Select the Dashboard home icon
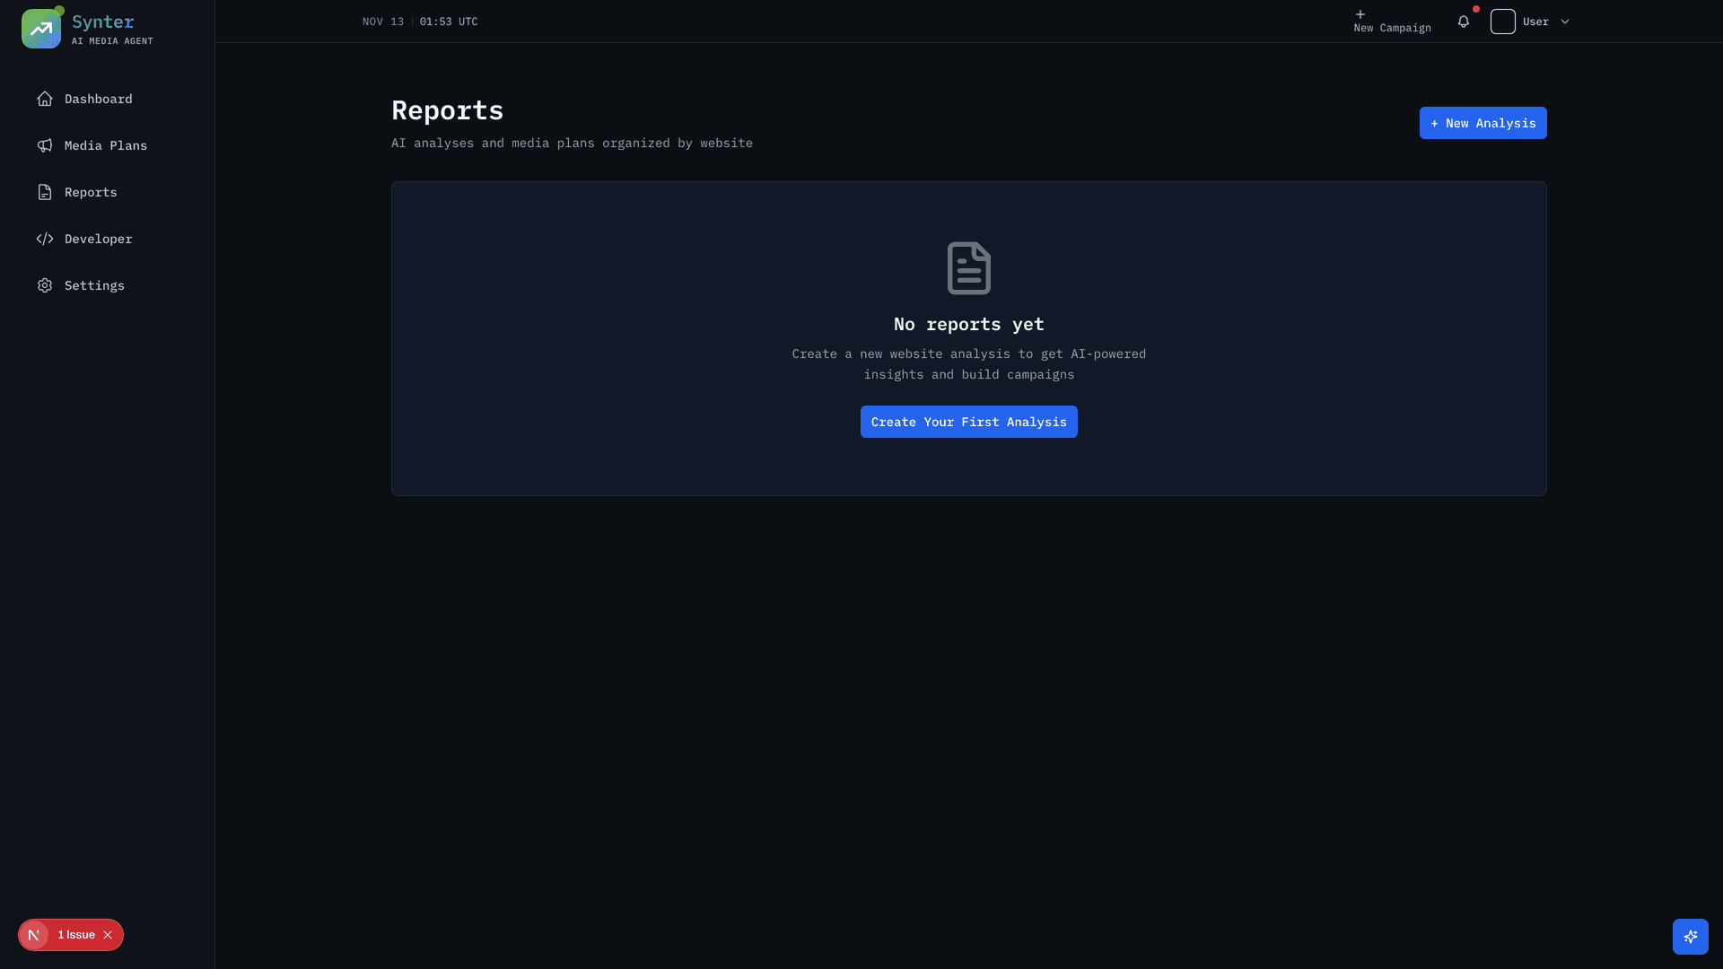1723x969 pixels. point(45,99)
